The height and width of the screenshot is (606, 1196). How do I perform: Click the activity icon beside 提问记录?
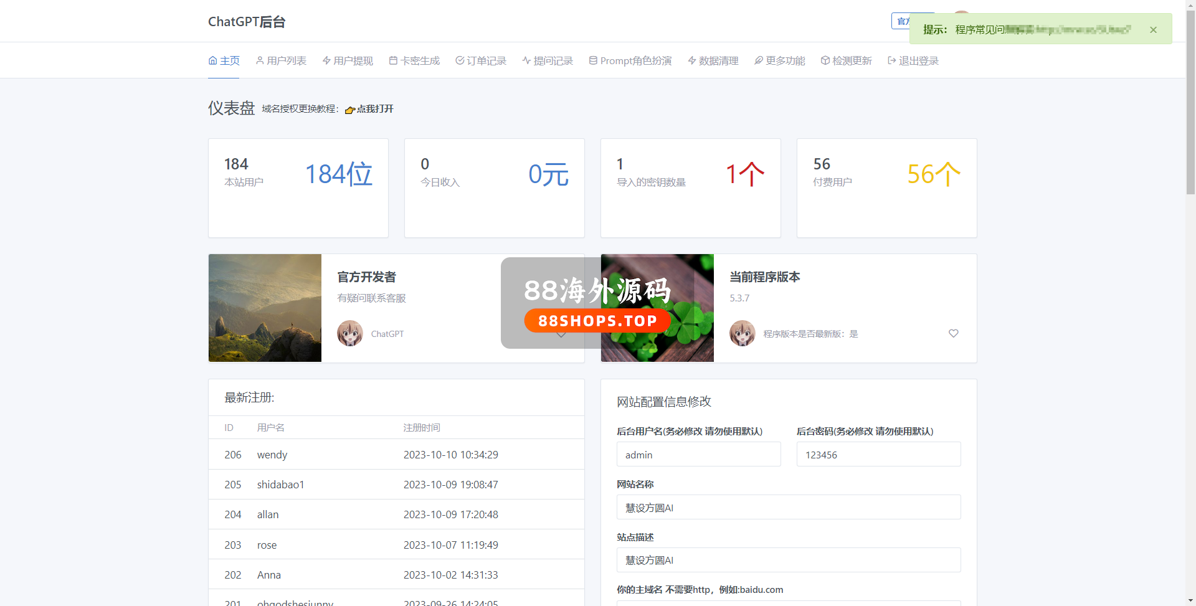[526, 60]
